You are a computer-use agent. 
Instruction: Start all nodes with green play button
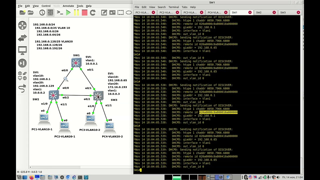pyautogui.click(x=68, y=12)
